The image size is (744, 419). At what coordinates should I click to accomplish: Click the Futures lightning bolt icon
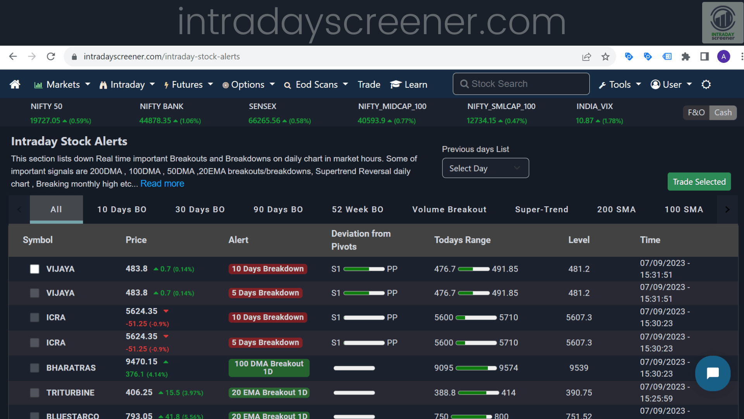point(166,85)
